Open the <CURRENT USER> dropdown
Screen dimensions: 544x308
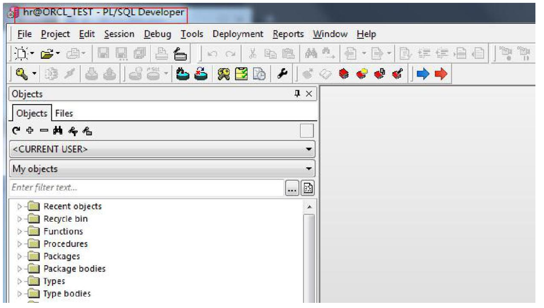point(162,149)
